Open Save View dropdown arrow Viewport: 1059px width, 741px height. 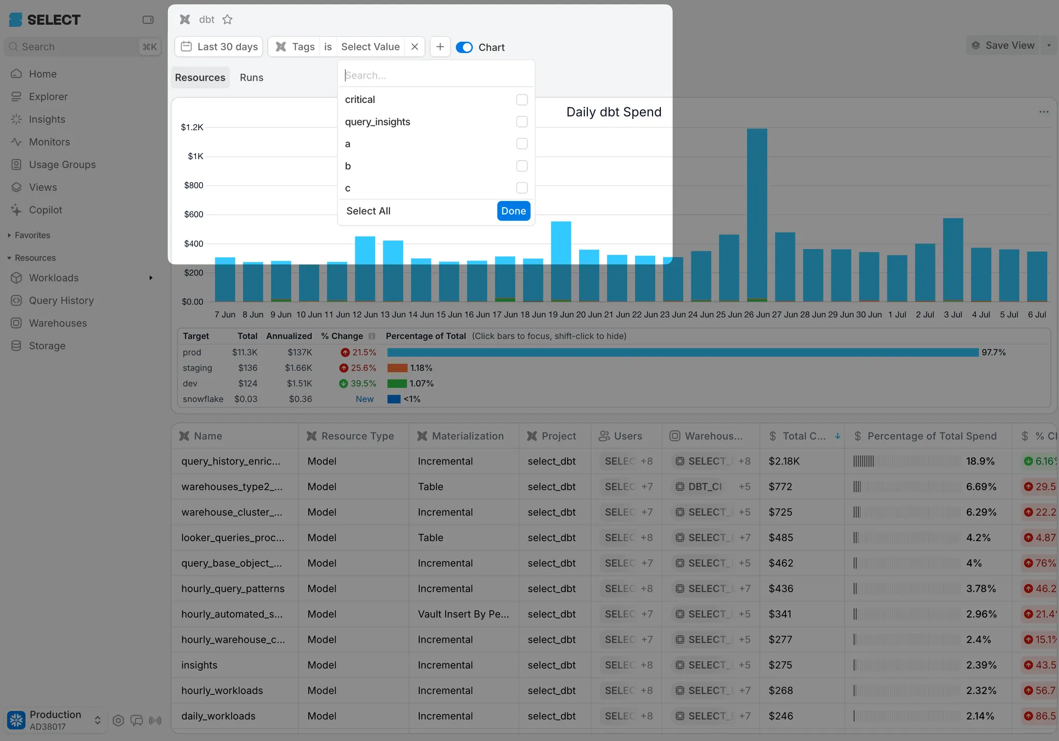[x=1049, y=45]
